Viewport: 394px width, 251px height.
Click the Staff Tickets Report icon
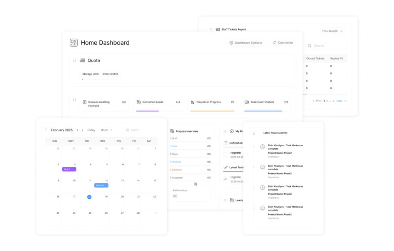[218, 29]
